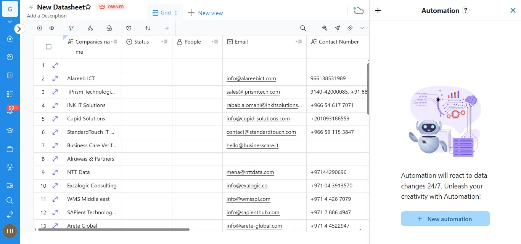This screenshot has width=521, height=244.
Task: Click the paper plane share icon
Action: pyautogui.click(x=337, y=28)
